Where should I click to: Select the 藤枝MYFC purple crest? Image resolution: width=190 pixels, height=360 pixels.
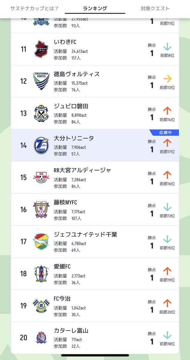tap(41, 209)
